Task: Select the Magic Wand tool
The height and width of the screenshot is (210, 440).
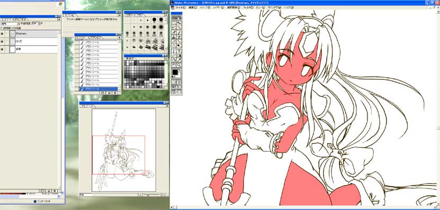Action: coord(179,28)
